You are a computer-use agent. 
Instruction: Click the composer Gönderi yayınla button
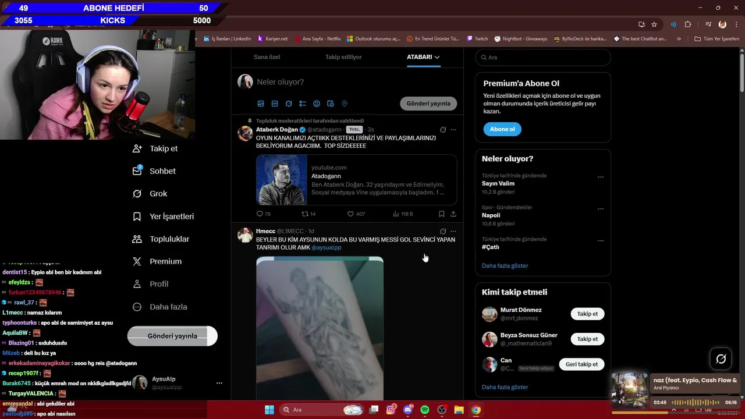coord(428,104)
